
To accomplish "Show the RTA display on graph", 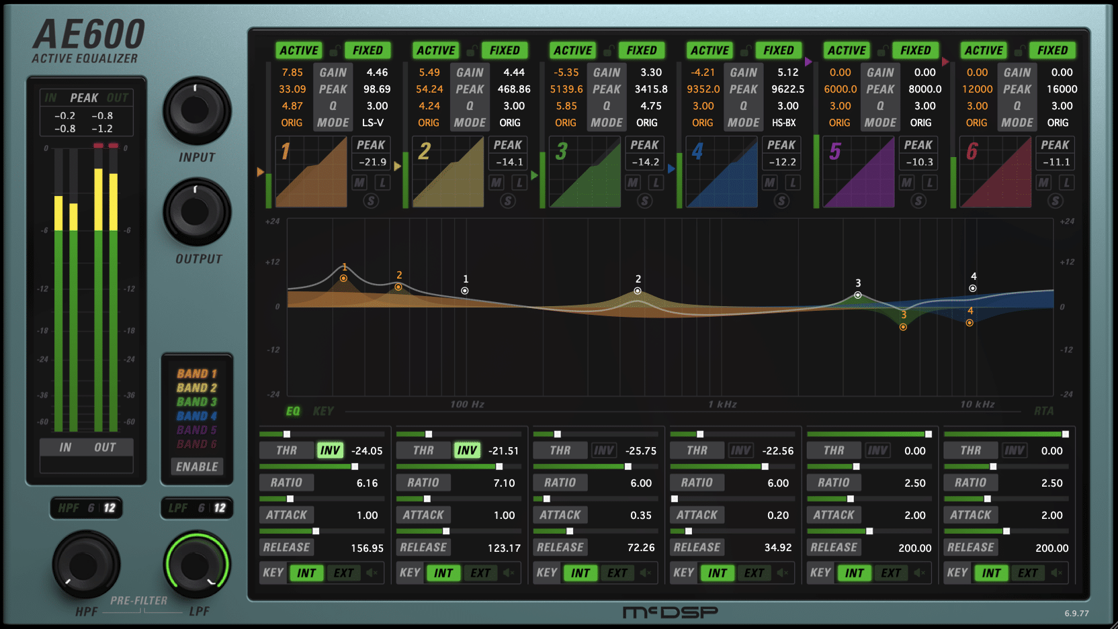I will pos(1043,411).
